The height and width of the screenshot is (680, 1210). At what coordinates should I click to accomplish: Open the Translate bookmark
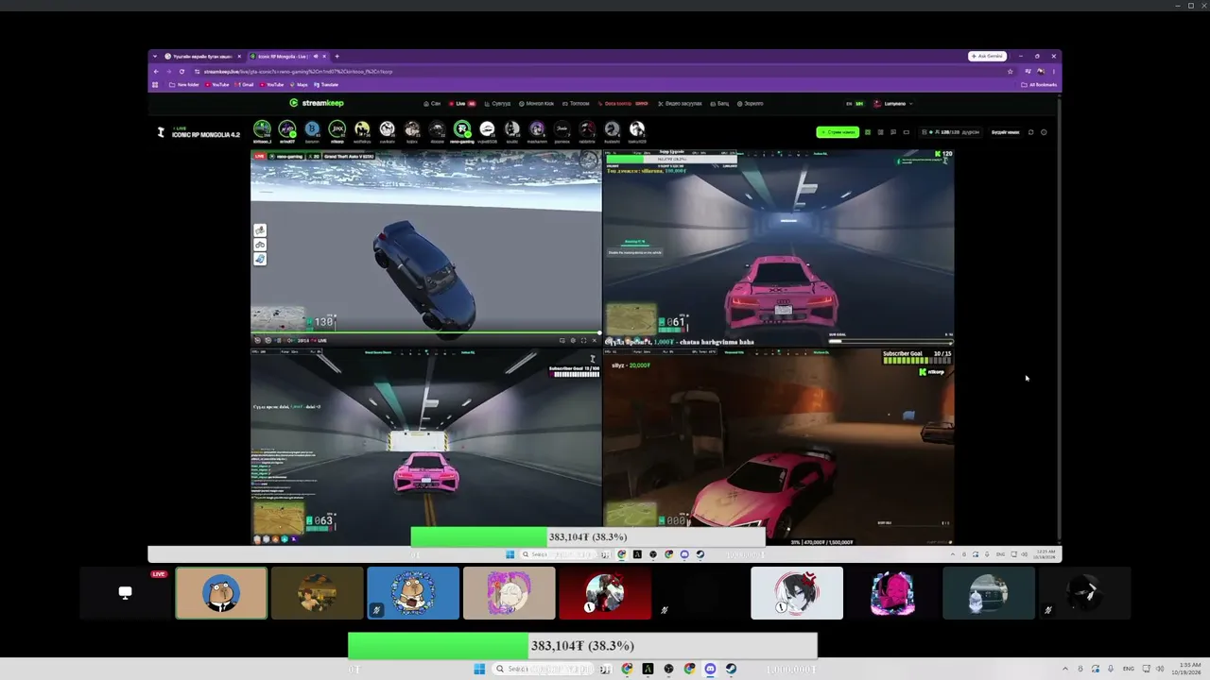tap(326, 85)
